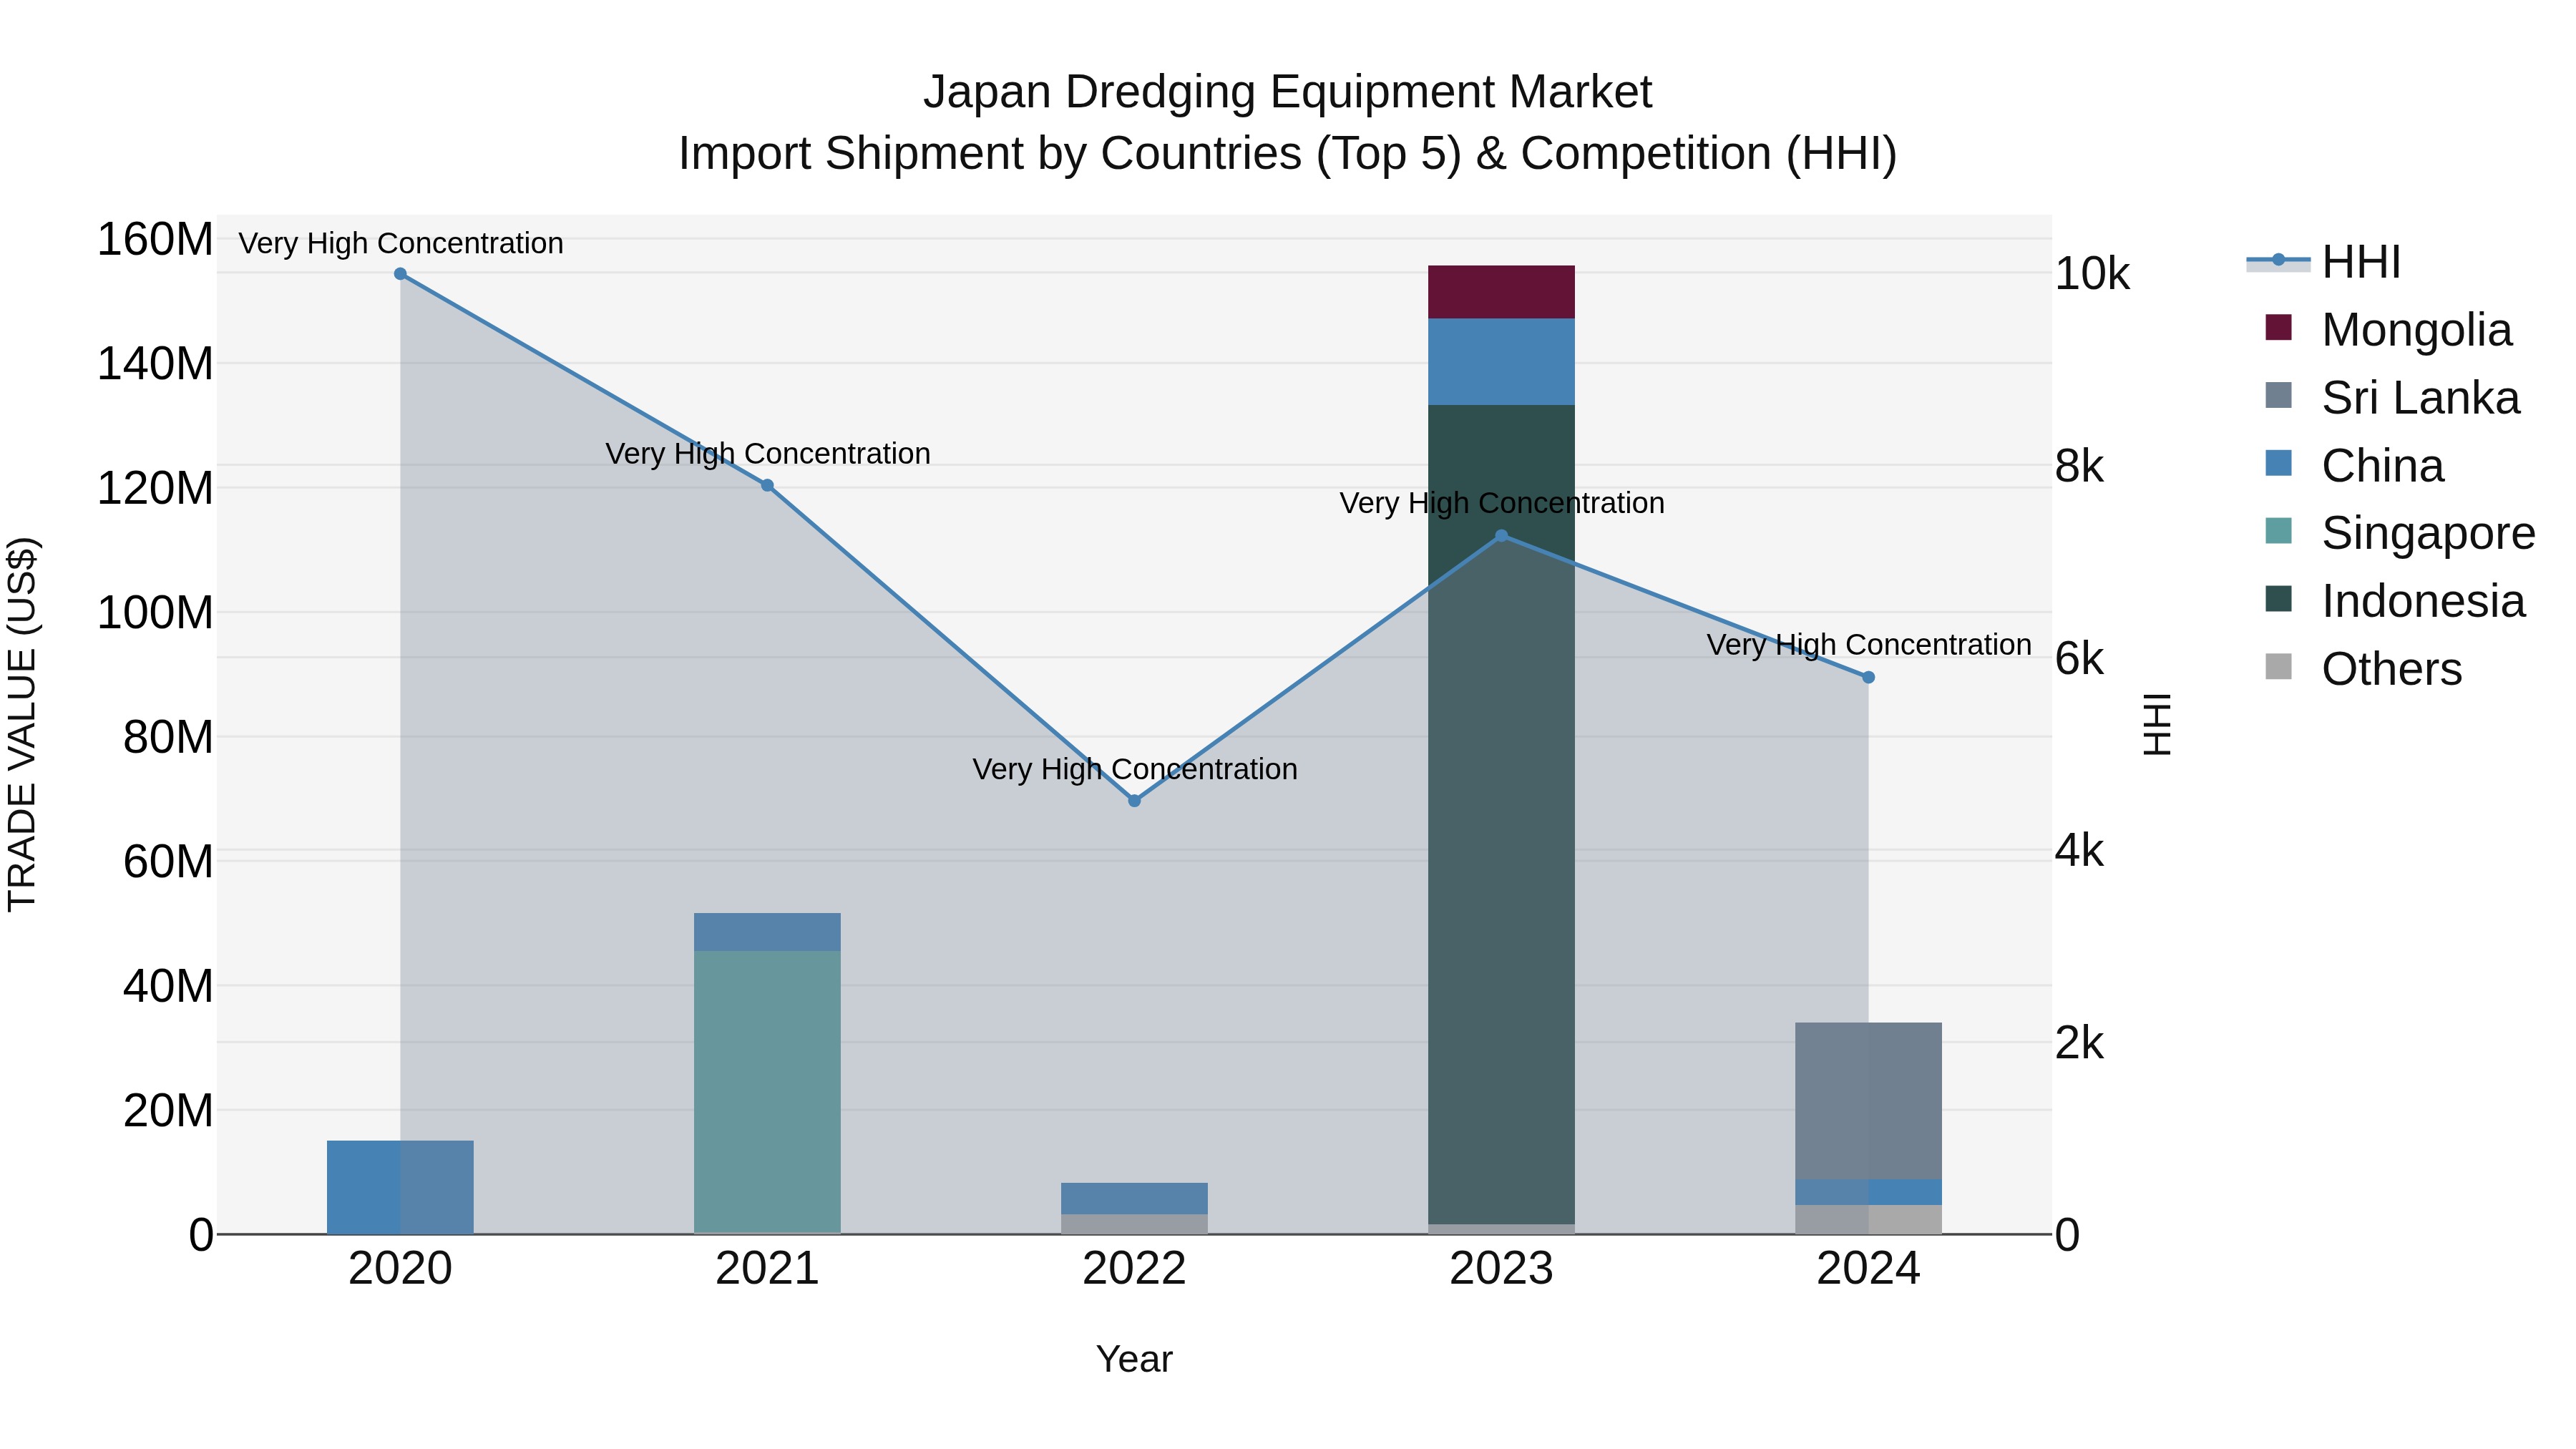This screenshot has width=2576, height=1449.
Task: Click the Others gray legend swatch
Action: tap(2278, 666)
